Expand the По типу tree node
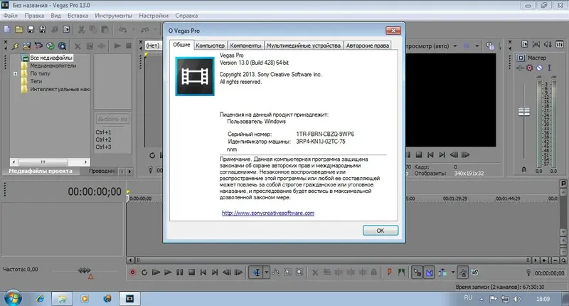This screenshot has height=306, width=569. [x=15, y=73]
